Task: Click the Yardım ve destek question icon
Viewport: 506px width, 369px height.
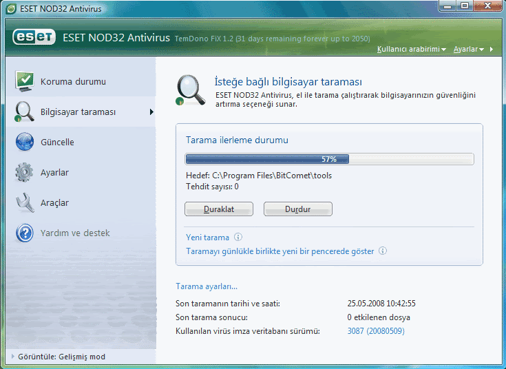Action: tap(25, 233)
